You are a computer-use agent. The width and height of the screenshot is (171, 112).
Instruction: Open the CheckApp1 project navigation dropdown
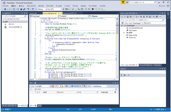pyautogui.click(x=44, y=16)
